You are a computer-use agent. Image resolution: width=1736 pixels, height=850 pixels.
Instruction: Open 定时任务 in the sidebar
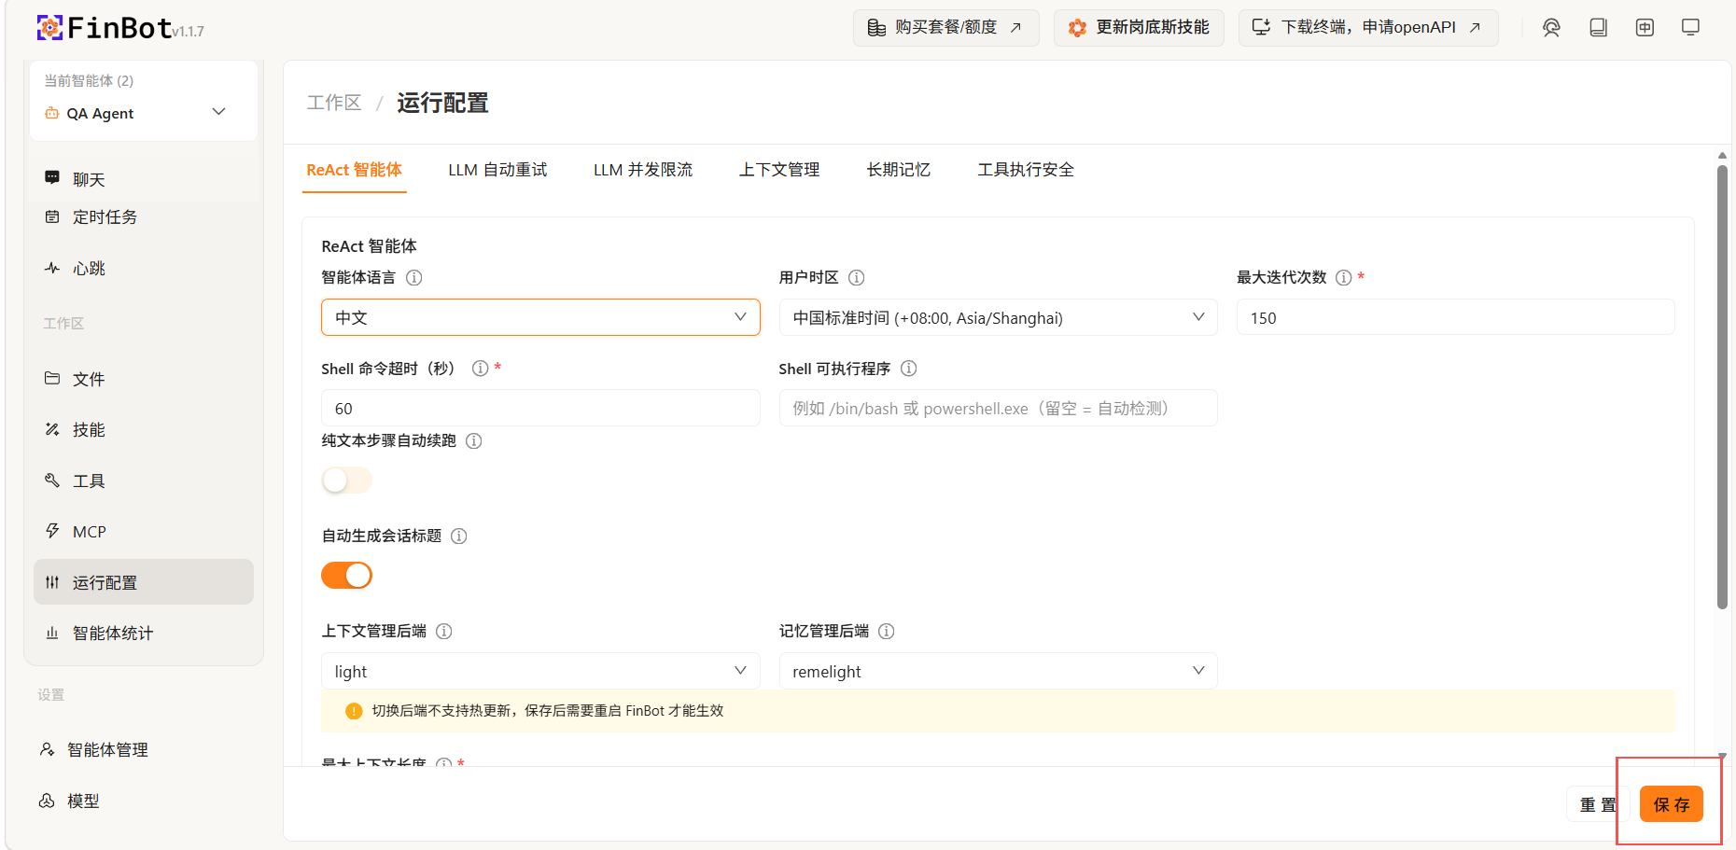144,216
